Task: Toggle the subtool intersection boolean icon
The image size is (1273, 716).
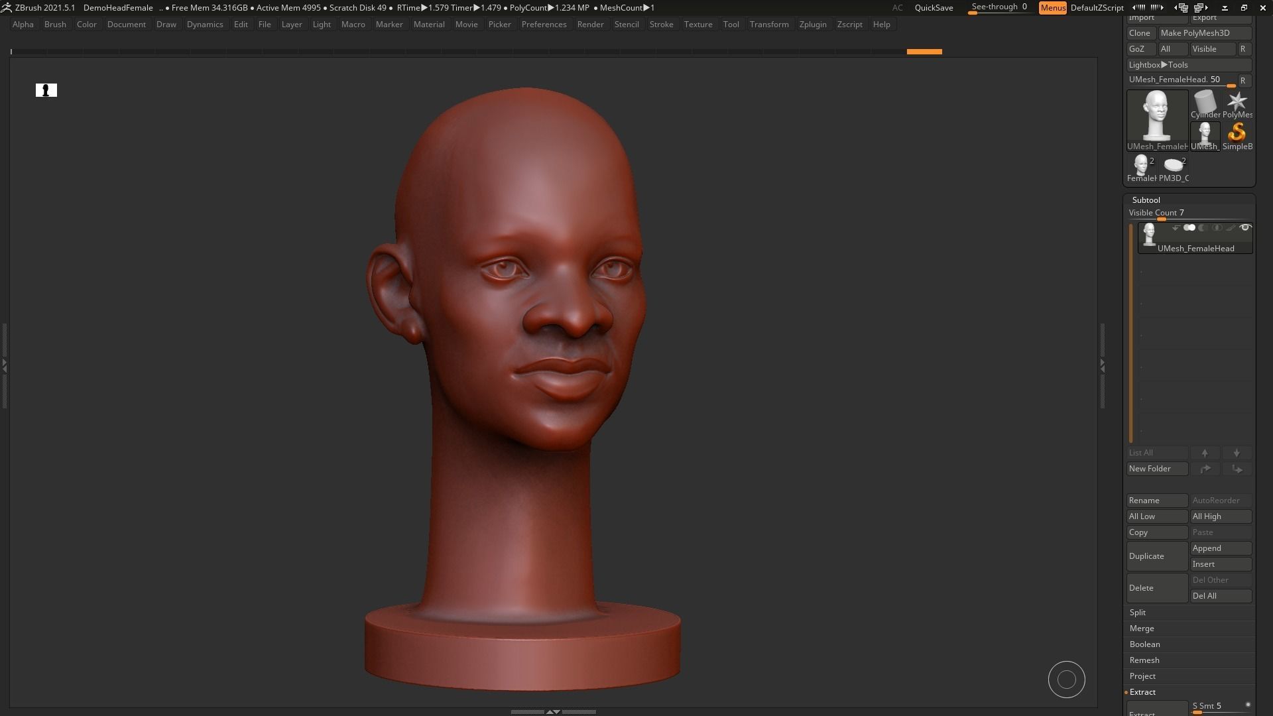Action: [1217, 228]
